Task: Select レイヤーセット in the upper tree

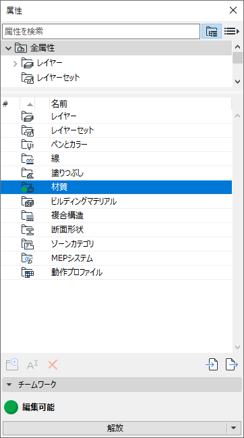Action: (x=59, y=77)
